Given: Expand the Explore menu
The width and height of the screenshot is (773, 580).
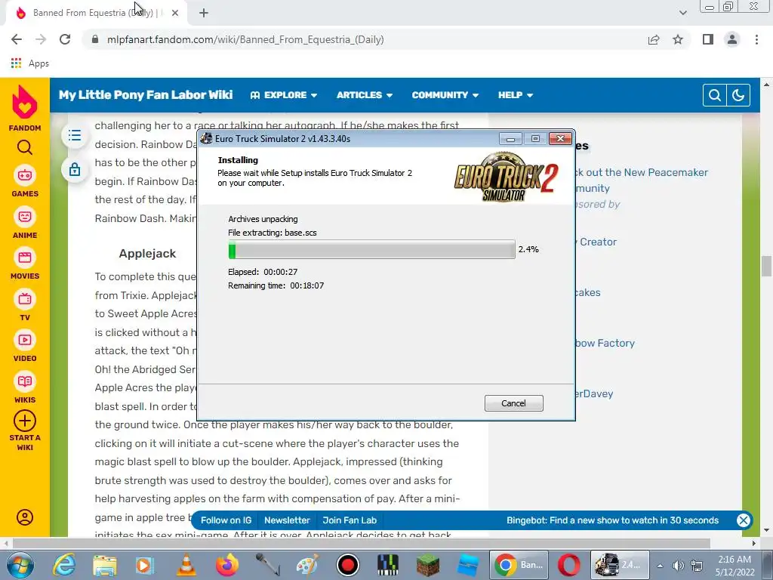Looking at the screenshot, I should [284, 94].
